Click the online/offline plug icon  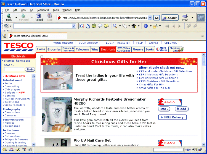pos(188,150)
